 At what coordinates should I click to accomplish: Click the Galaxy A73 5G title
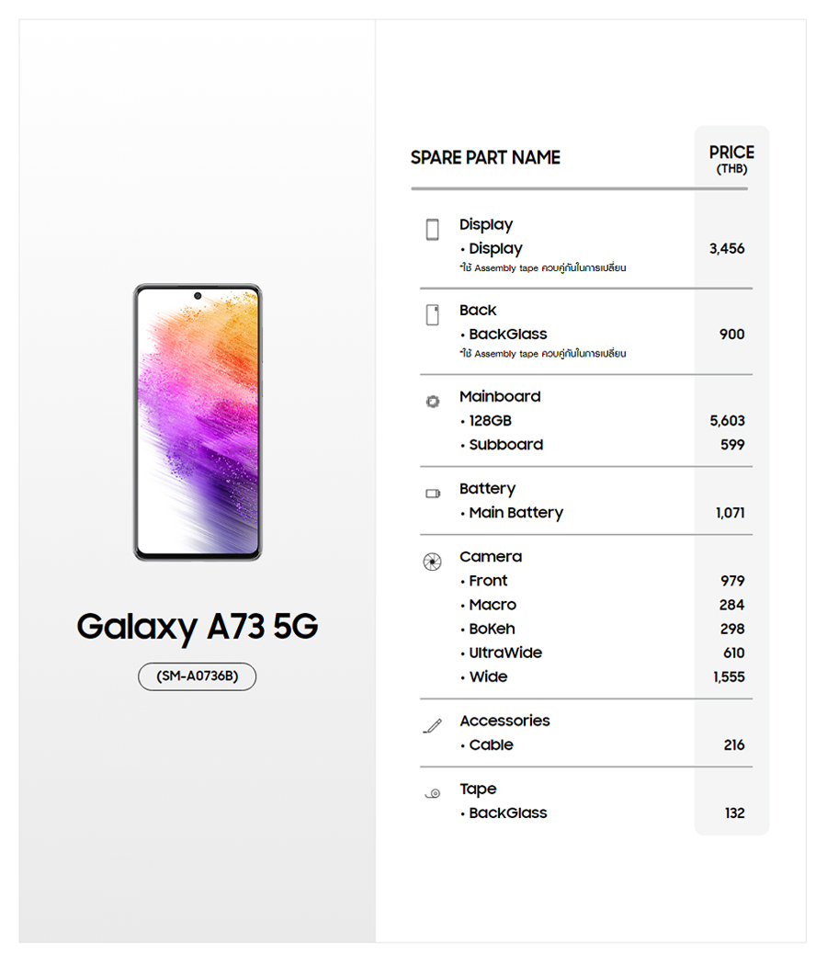point(197,627)
